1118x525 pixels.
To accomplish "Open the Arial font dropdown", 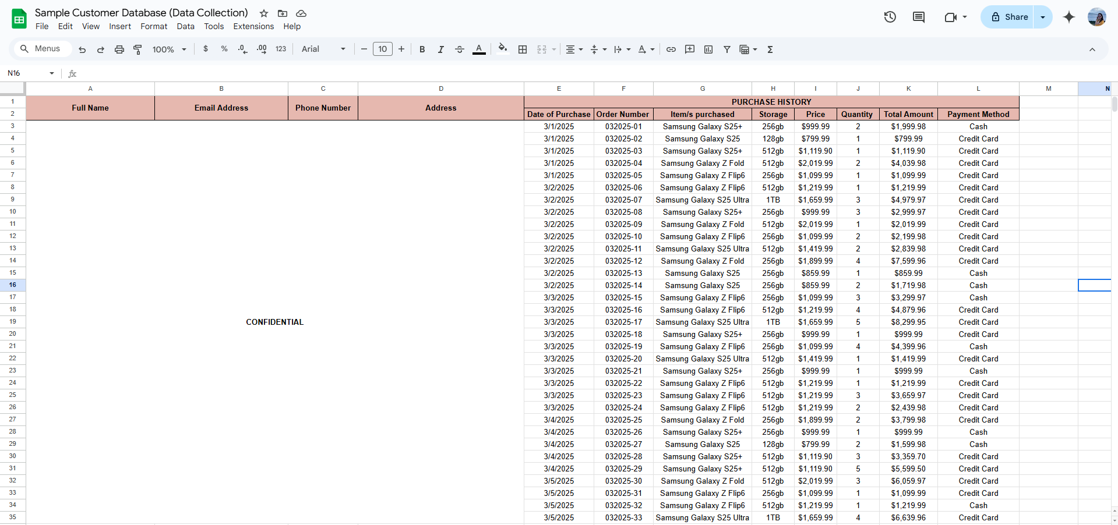I will click(323, 49).
